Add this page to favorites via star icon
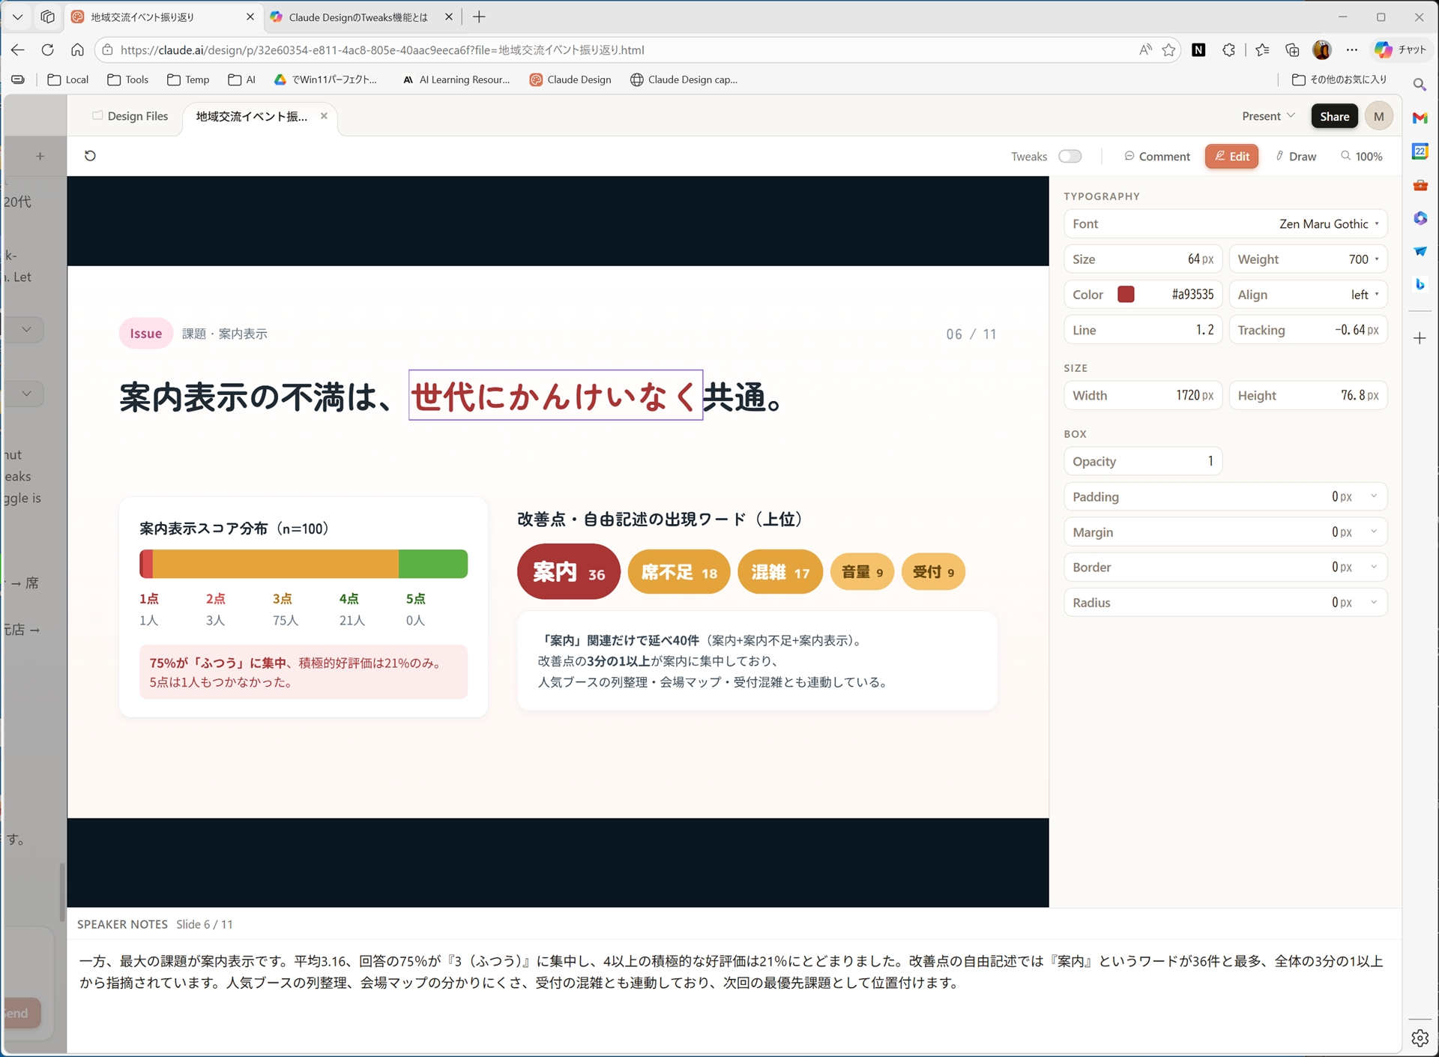1439x1057 pixels. pos(1169,49)
